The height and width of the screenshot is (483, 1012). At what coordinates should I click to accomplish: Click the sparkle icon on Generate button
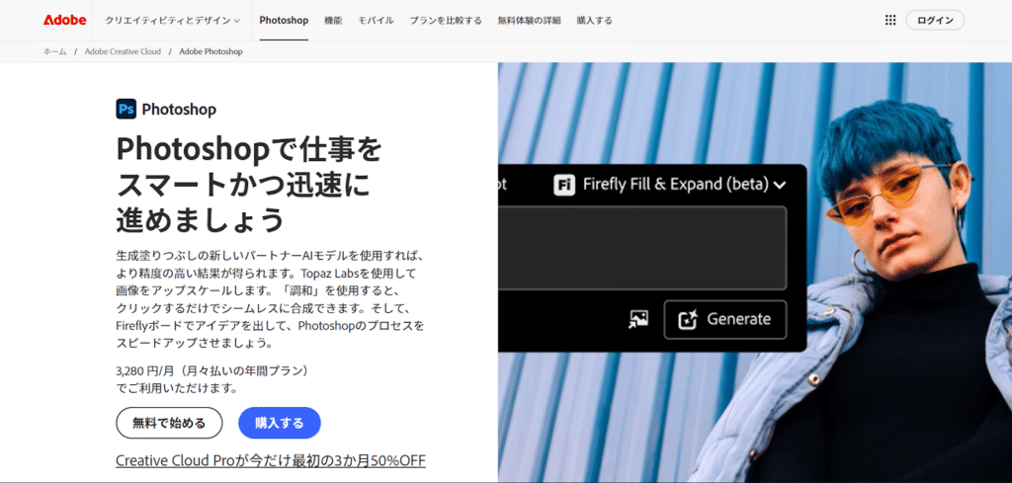[x=688, y=319]
